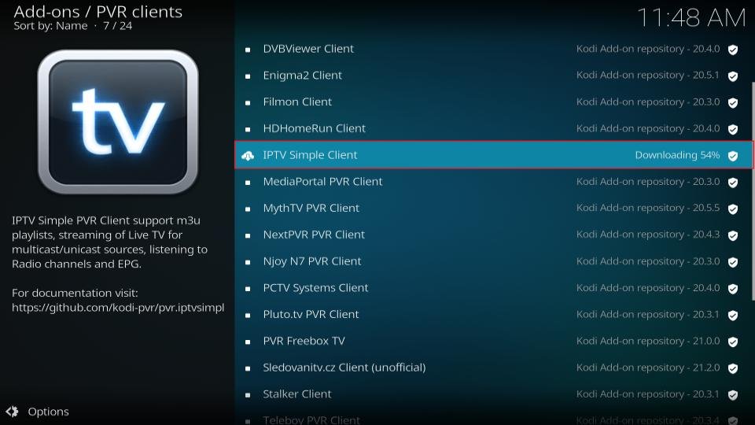Click the square bullet beside MediaPortal PVR Client
755x425 pixels.
248,183
